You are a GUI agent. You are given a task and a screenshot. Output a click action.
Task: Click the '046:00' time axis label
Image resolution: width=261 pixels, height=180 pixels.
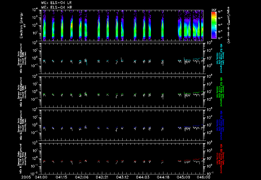[204, 177]
